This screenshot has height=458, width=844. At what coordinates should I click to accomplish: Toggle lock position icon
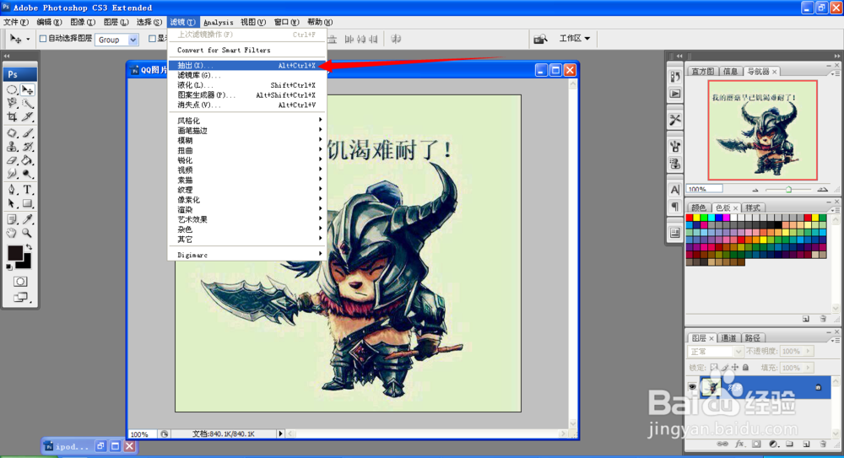[735, 368]
